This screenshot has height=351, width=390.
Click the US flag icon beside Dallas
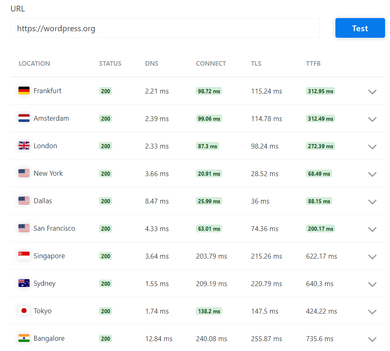tap(24, 201)
